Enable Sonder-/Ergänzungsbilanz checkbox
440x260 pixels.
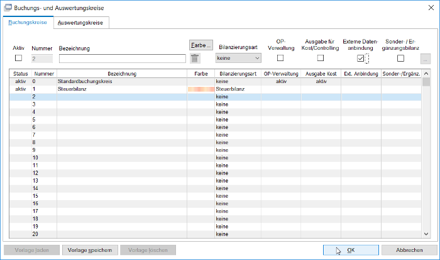pyautogui.click(x=401, y=58)
